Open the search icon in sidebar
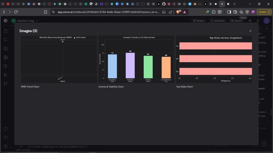 [5, 40]
